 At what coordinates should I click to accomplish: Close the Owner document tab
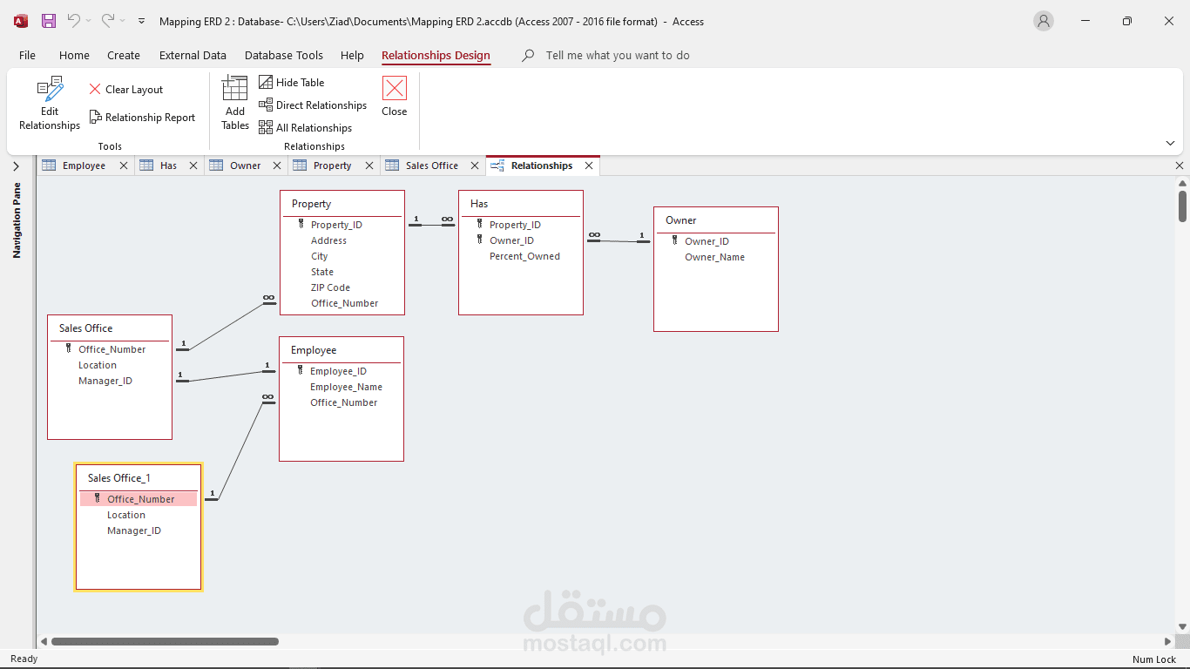pos(277,166)
